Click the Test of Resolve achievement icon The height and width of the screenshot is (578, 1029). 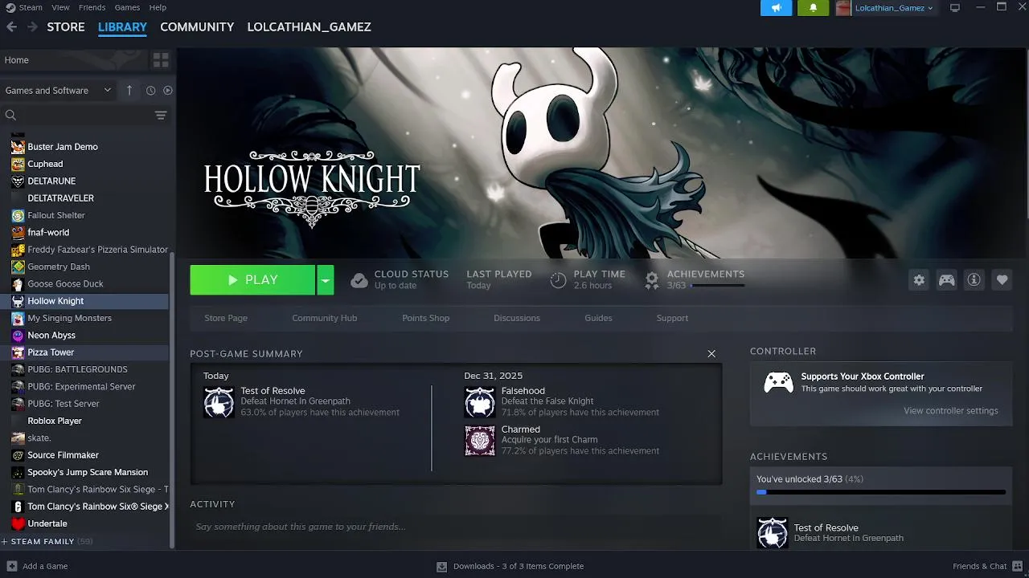(x=219, y=402)
